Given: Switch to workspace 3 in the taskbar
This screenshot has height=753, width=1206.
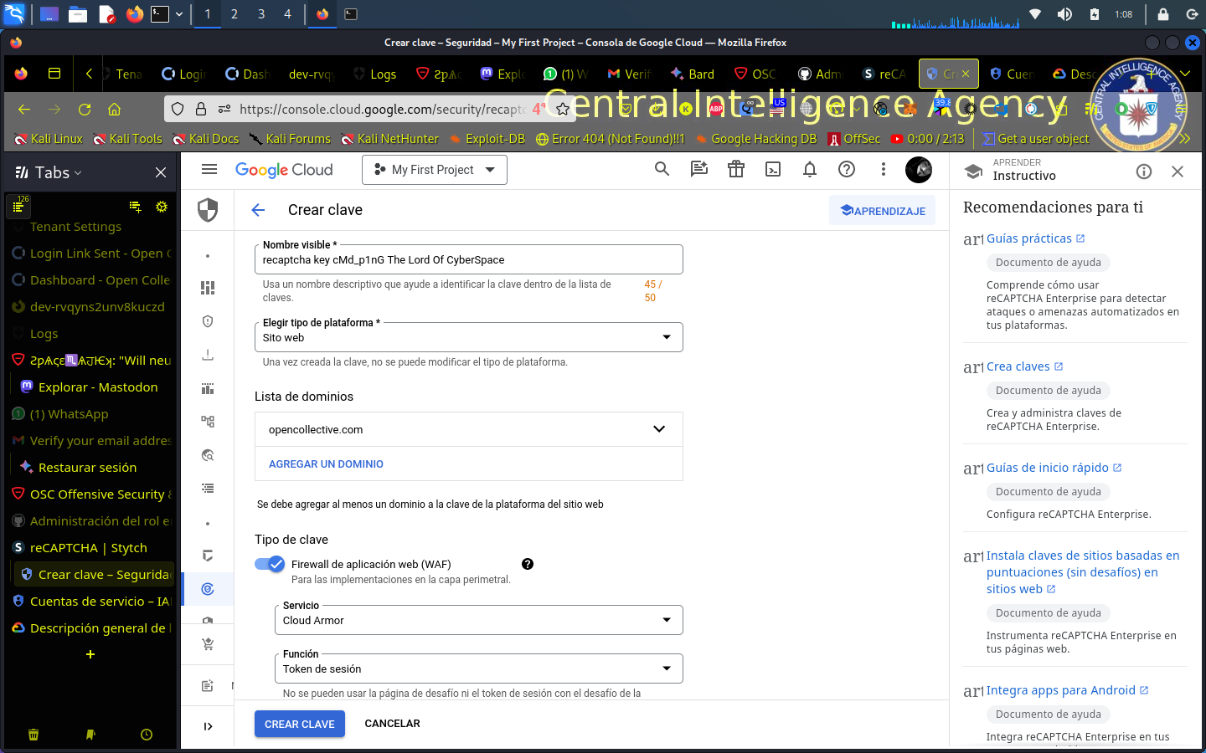Looking at the screenshot, I should point(261,14).
